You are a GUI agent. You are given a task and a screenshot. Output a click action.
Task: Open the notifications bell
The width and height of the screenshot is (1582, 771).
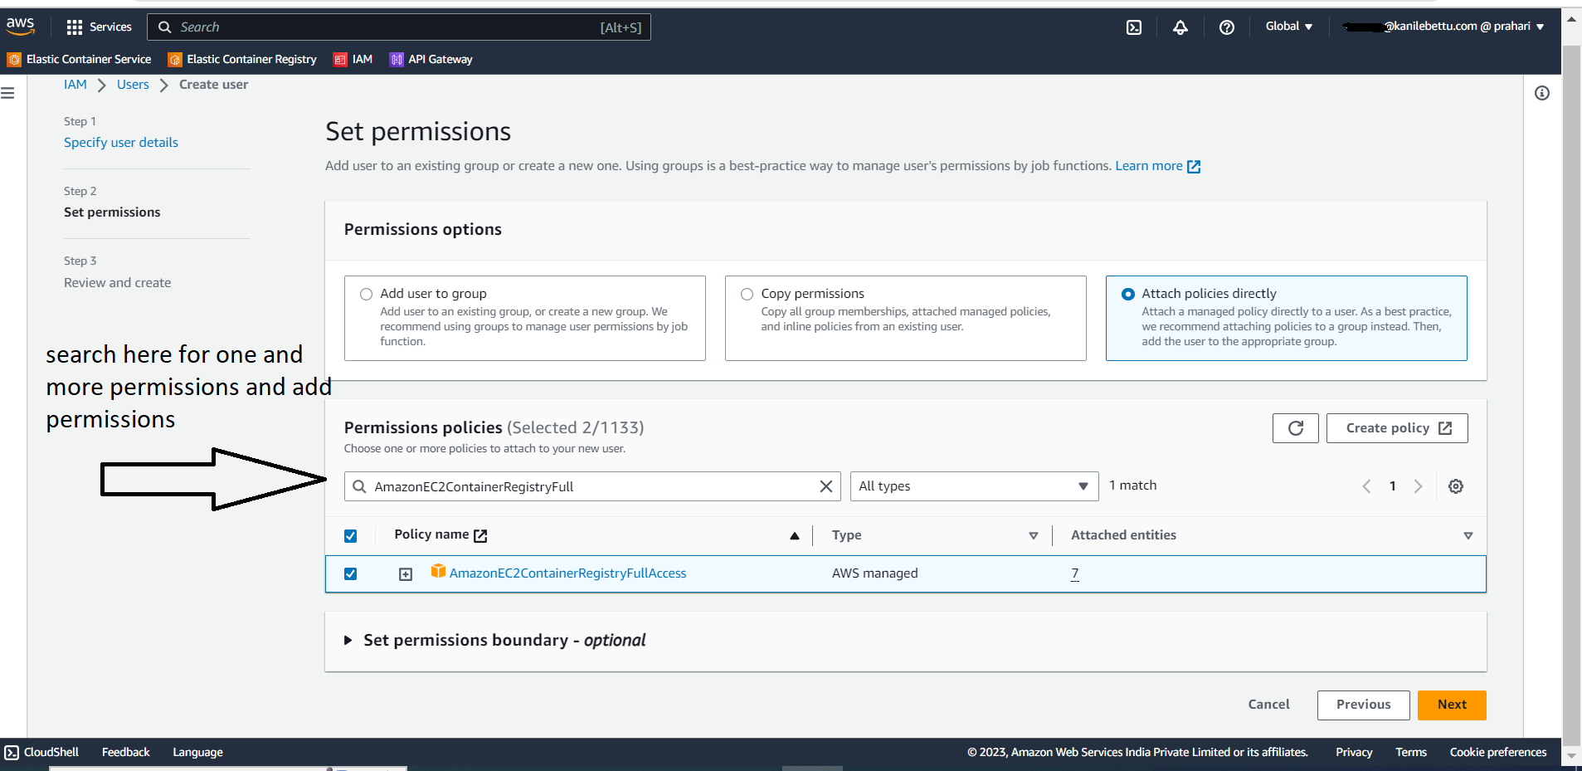click(x=1180, y=27)
